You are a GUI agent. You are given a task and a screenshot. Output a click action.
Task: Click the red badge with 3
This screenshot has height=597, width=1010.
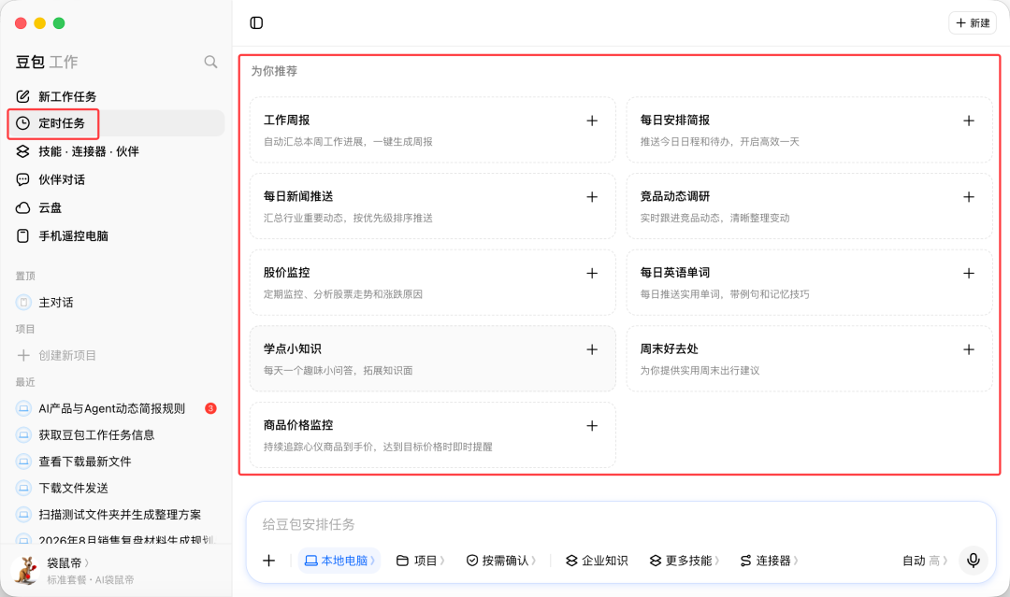[x=210, y=408]
